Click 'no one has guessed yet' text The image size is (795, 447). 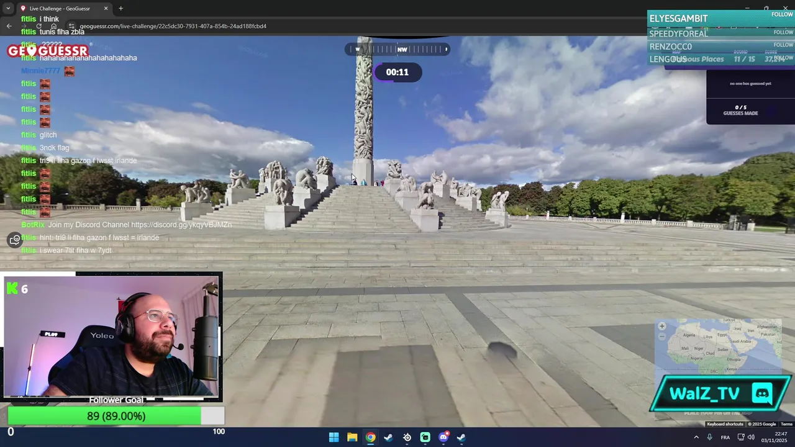[750, 83]
